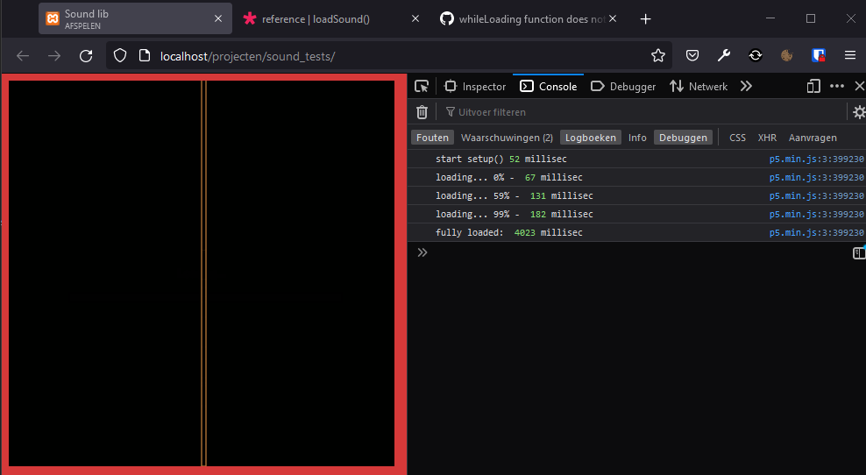This screenshot has width=866, height=475.
Task: Close the reference loadSound() tab
Action: click(x=415, y=18)
